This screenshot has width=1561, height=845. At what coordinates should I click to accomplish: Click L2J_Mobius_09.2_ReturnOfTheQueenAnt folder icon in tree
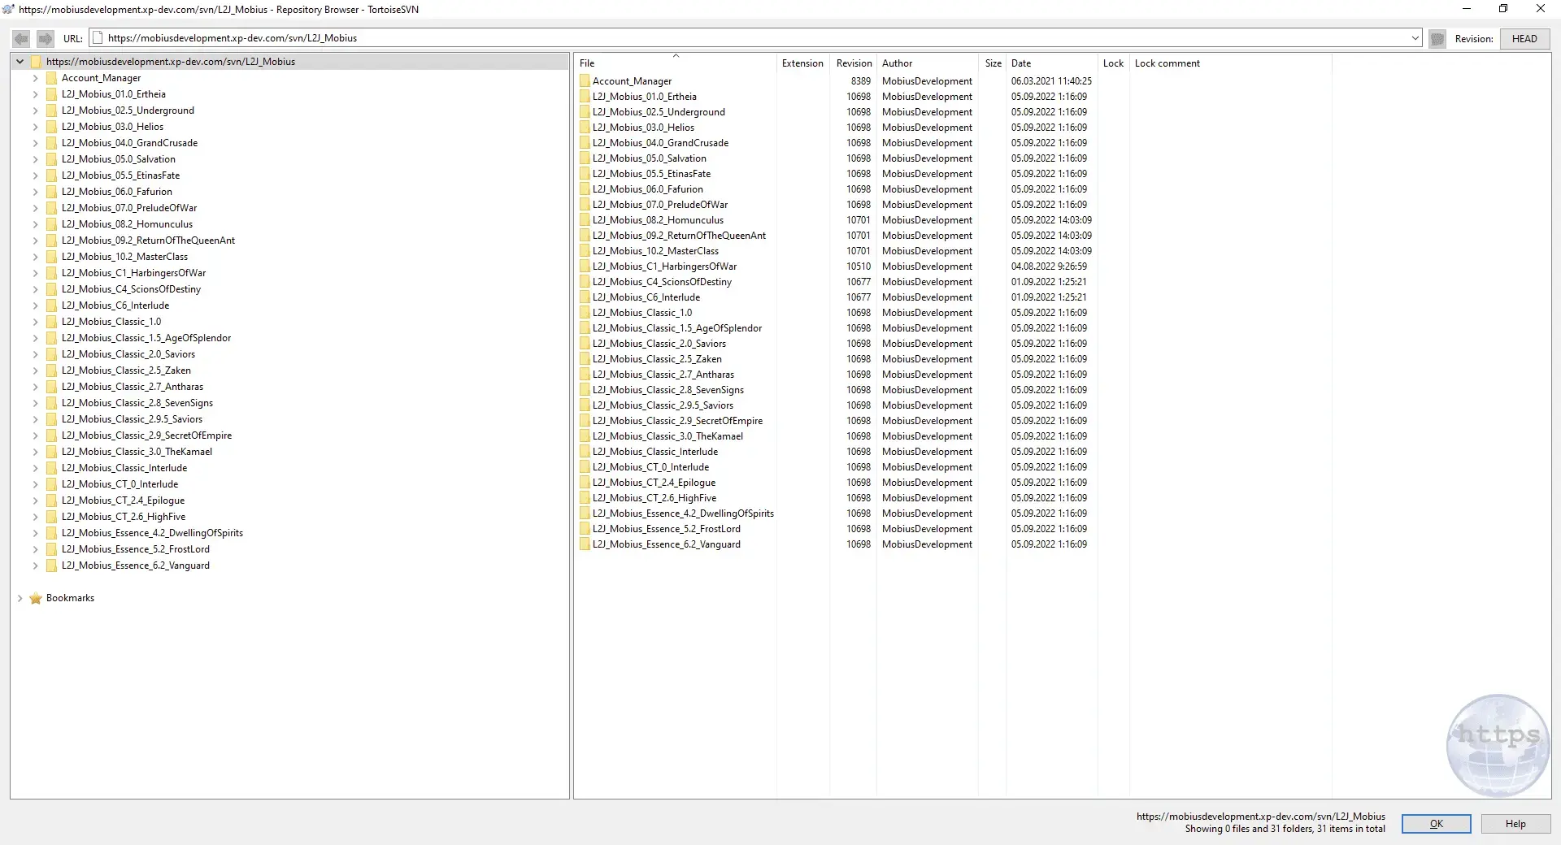tap(51, 240)
